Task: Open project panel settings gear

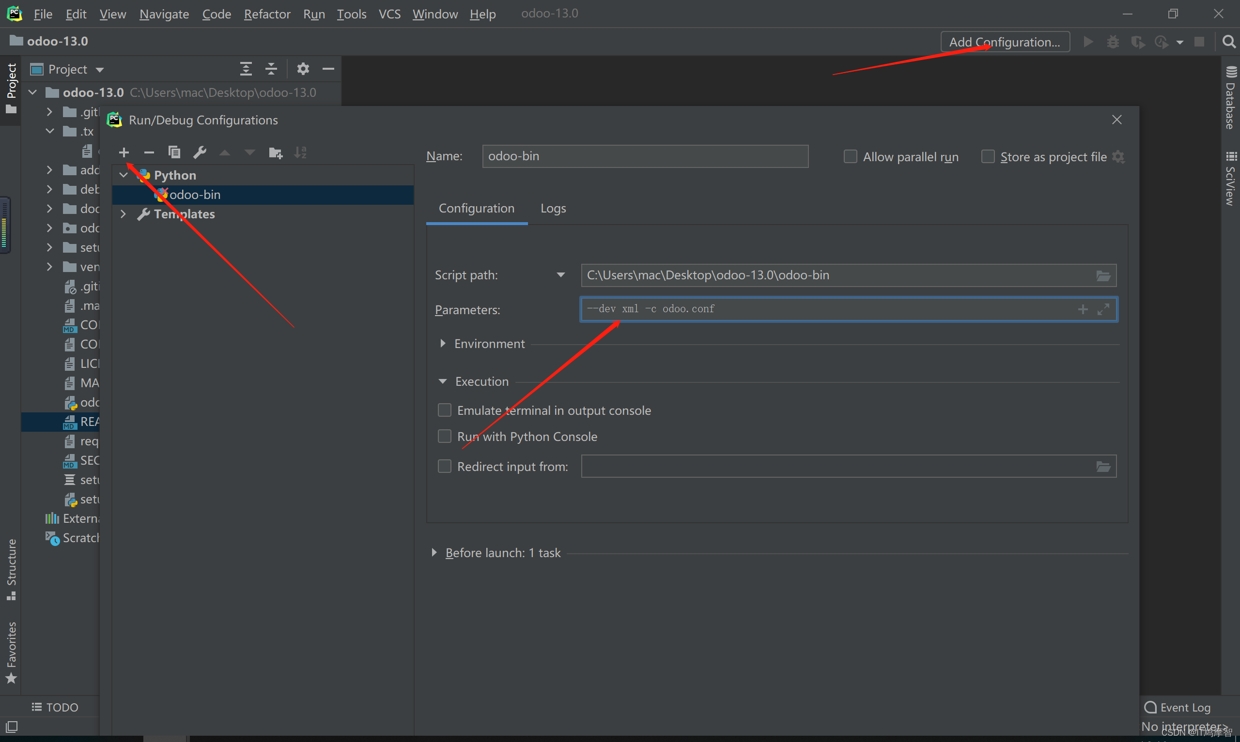Action: [303, 69]
